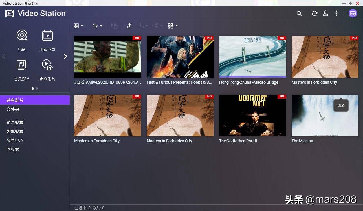This screenshot has height=211, width=363.
Task: Click the refresh icon in header
Action: pos(314,14)
